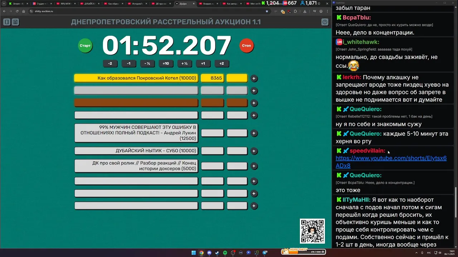Click username ВсраТblu in chat
The width and height of the screenshot is (458, 257).
coord(357,17)
